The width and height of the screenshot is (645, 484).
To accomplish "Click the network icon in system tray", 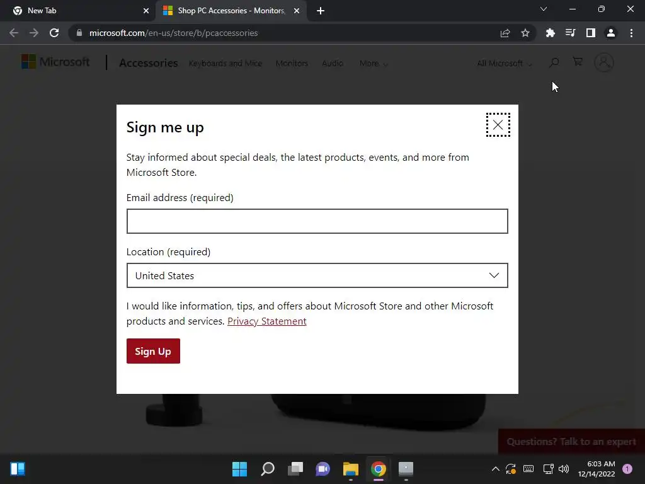I will 549,469.
